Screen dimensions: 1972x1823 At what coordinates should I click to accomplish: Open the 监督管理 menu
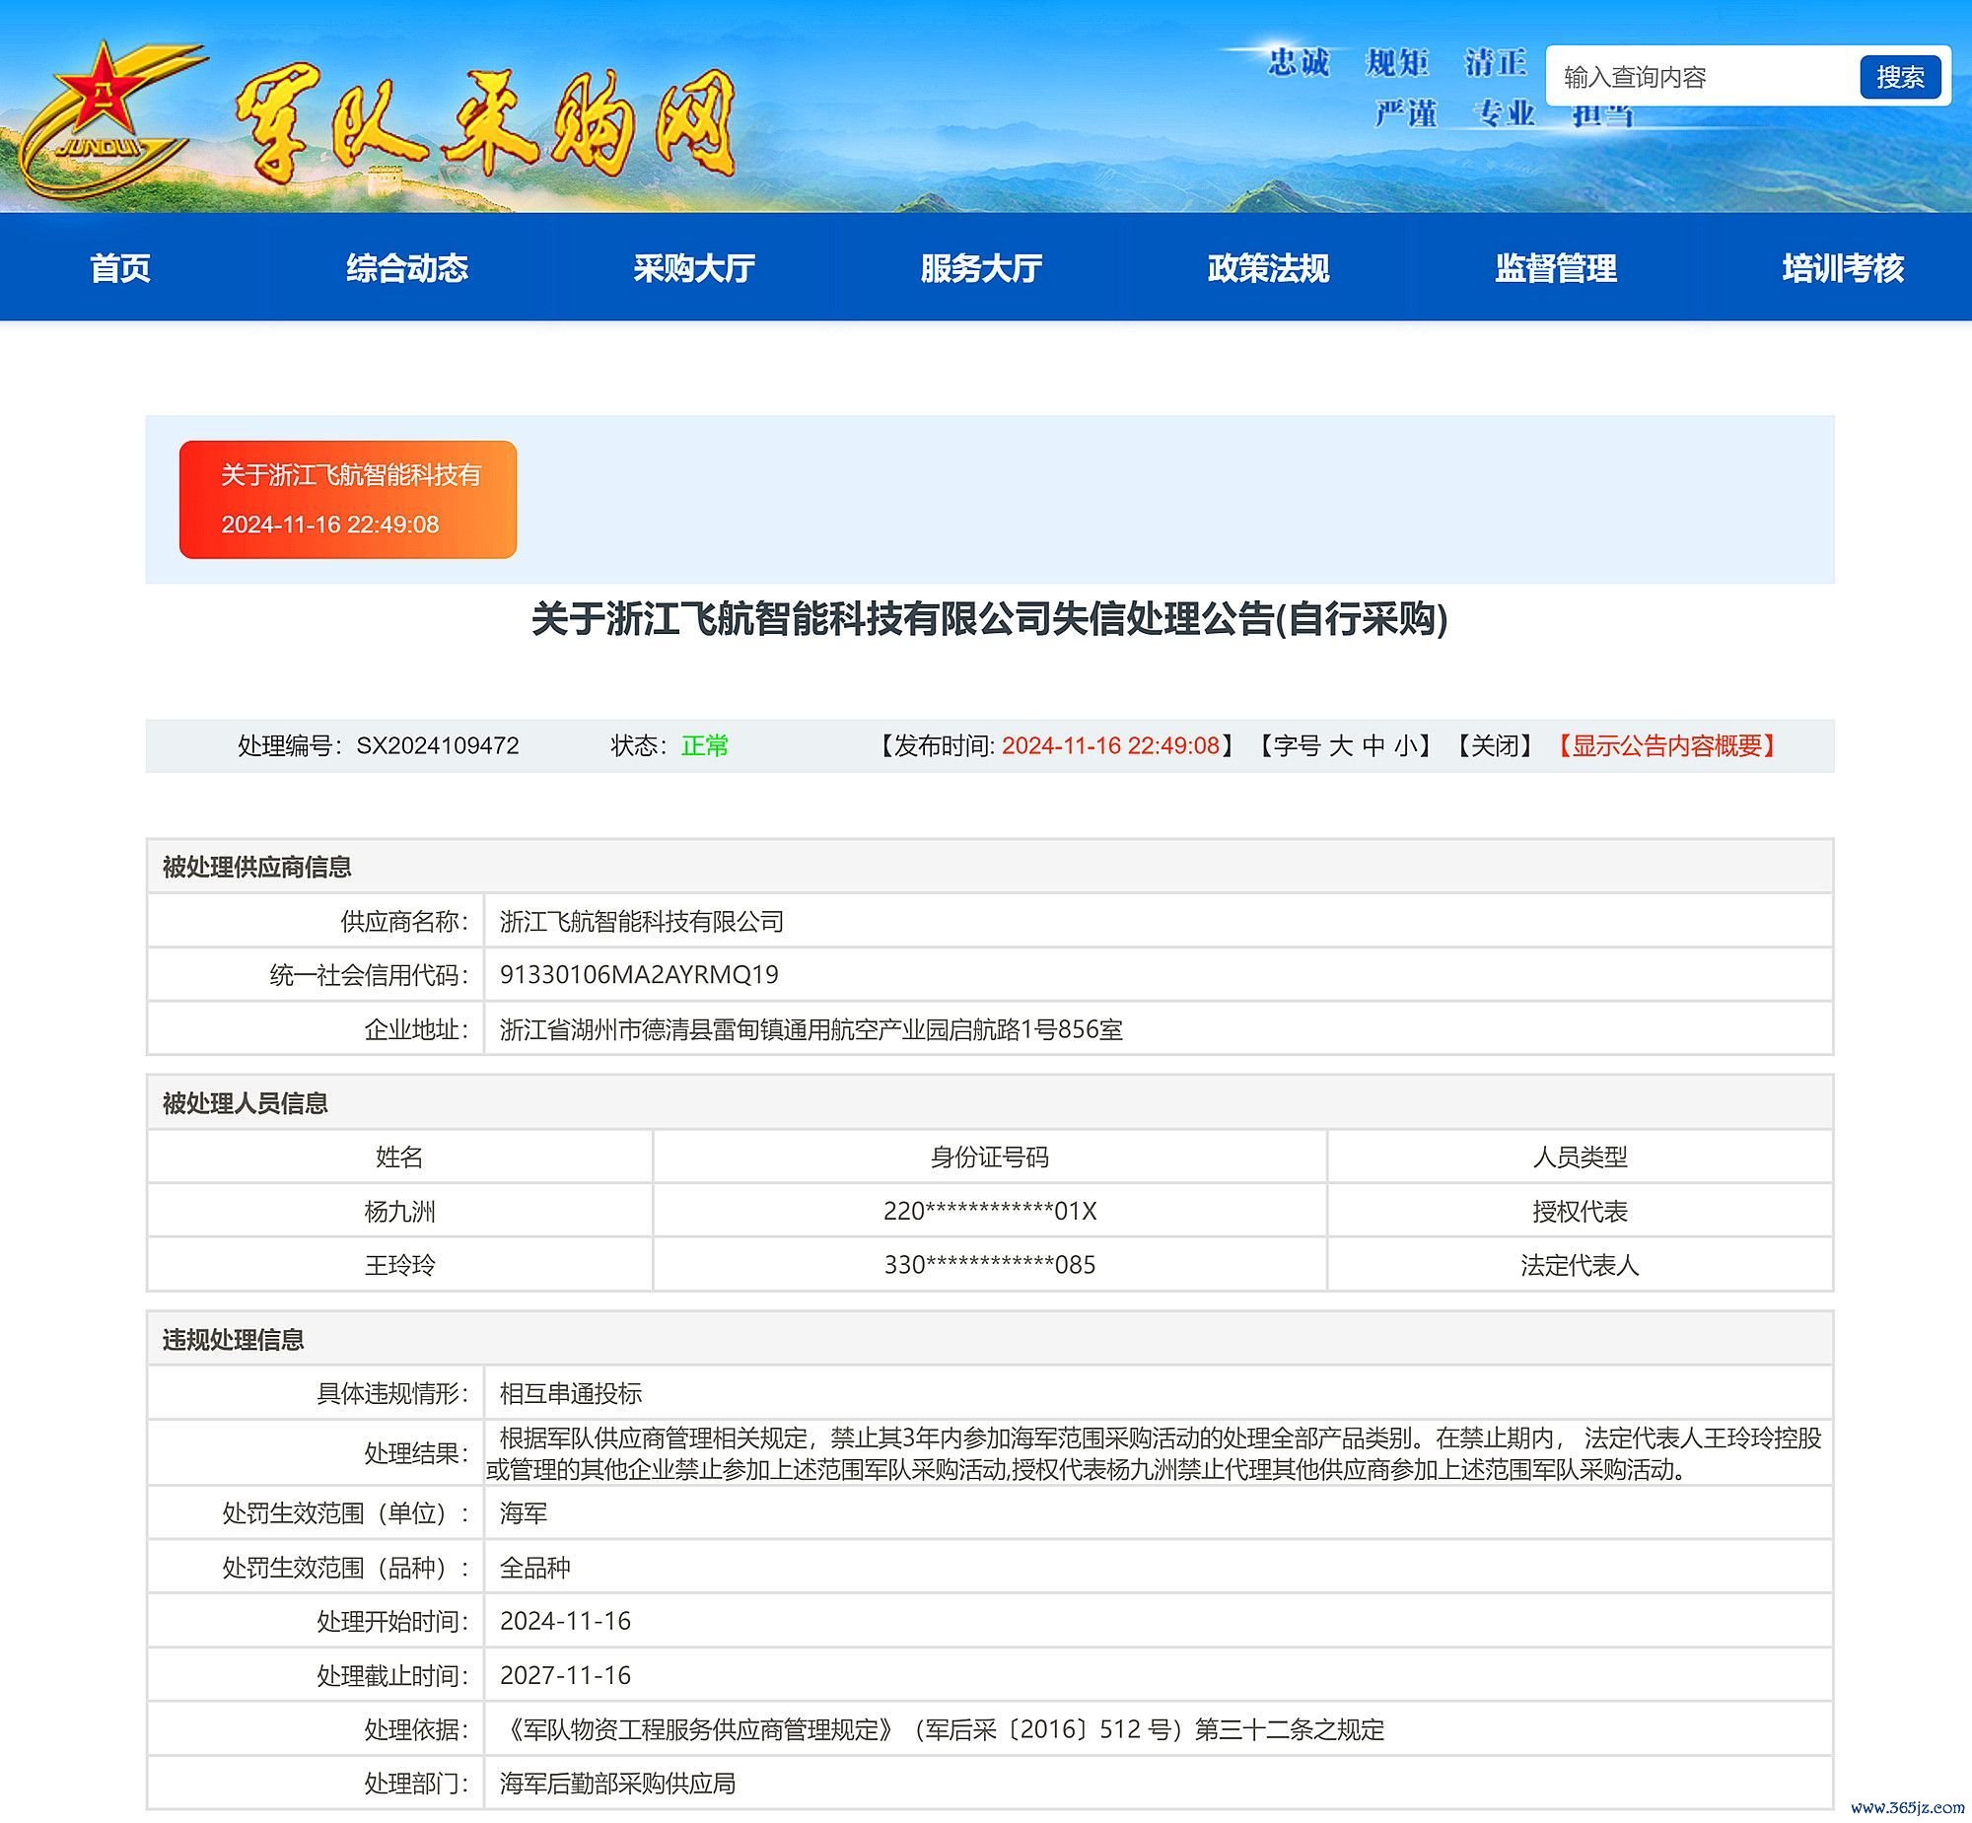(x=1556, y=268)
